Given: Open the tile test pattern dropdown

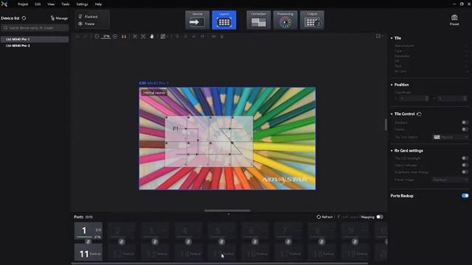Looking at the screenshot, I should coord(451,137).
